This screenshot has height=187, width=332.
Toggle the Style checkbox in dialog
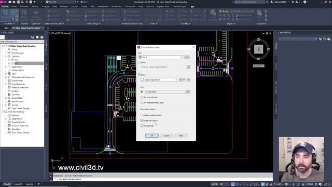point(140,75)
